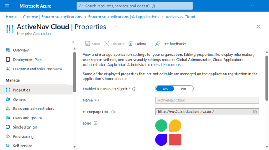Screen dimensions: 269x150
Task: Set sign-in enabled toggle to No
Action: pyautogui.click(x=183, y=89)
